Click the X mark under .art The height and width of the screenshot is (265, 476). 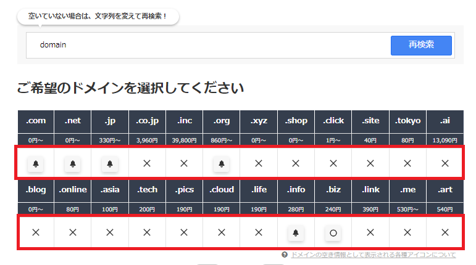(445, 232)
